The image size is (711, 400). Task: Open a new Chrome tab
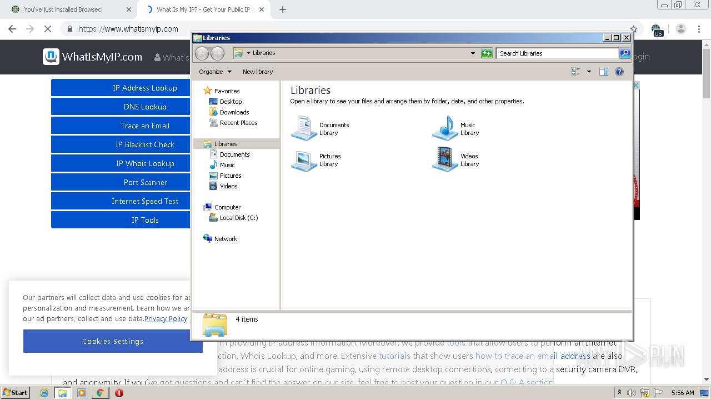[283, 9]
